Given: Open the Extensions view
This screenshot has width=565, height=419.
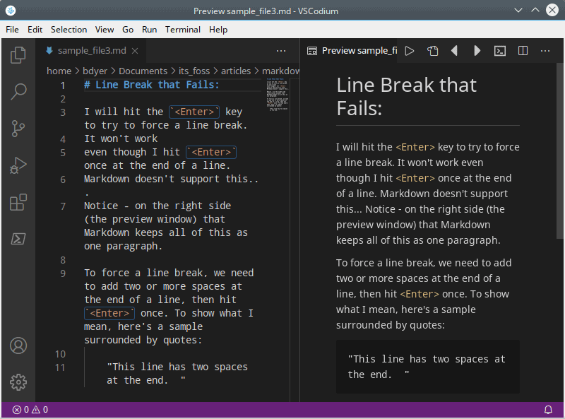Looking at the screenshot, I should [18, 203].
